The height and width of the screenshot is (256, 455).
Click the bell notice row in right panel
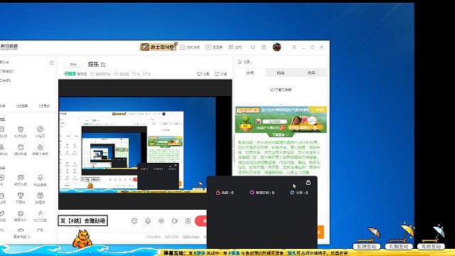pos(281,62)
